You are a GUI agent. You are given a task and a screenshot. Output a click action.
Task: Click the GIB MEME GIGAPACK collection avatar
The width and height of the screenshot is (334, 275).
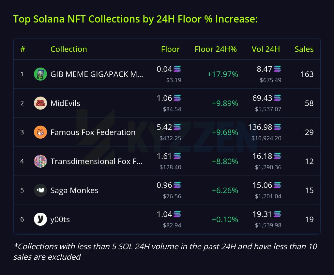[40, 74]
